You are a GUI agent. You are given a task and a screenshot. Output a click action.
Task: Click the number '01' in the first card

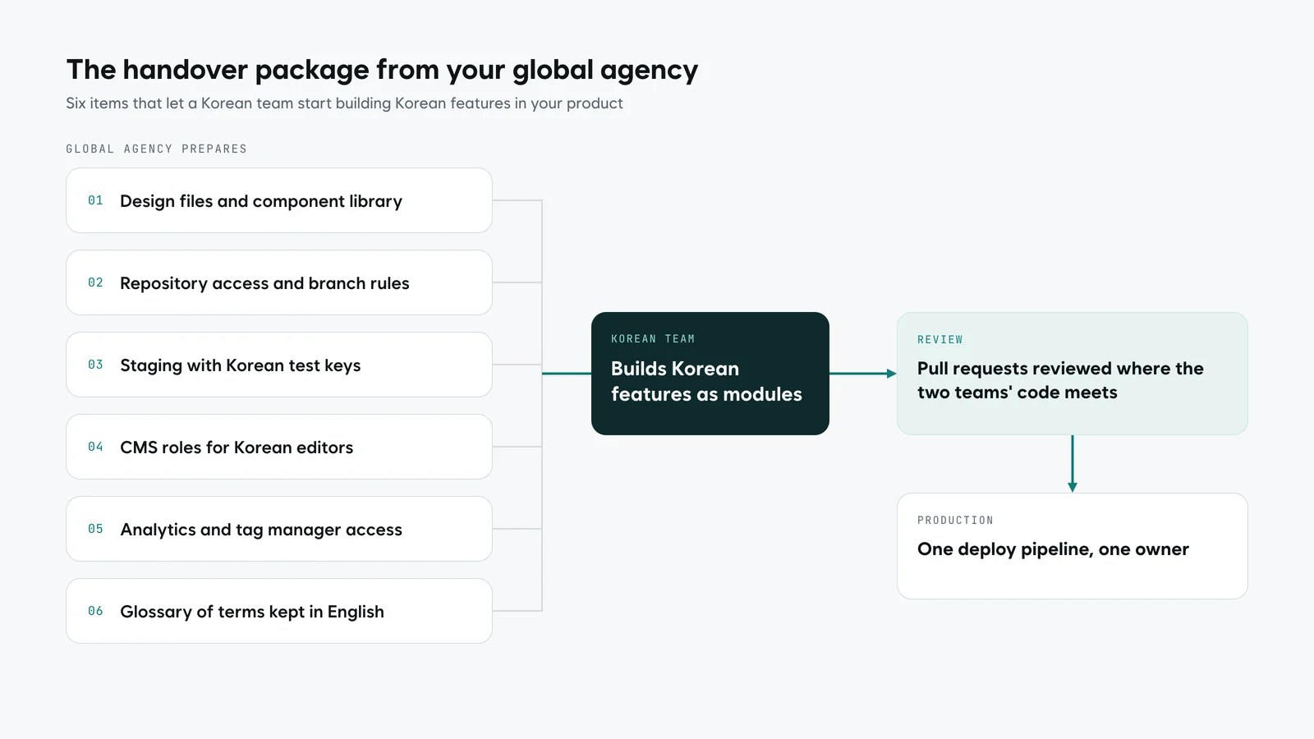[95, 200]
